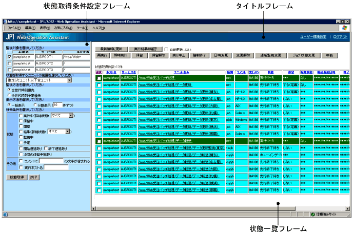
Task: Check the 実行ホスト名 search checkbox
Action: tap(21, 167)
